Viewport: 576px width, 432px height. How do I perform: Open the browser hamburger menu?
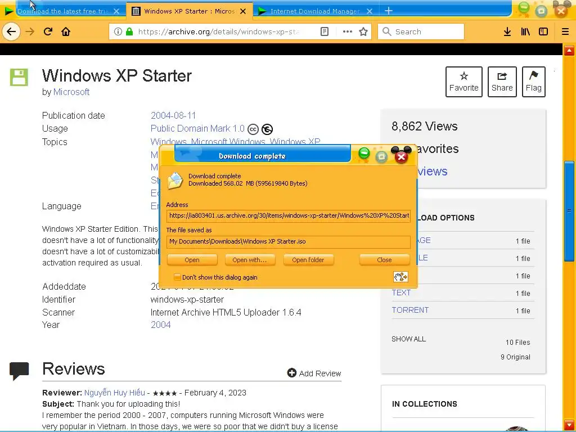tap(565, 31)
